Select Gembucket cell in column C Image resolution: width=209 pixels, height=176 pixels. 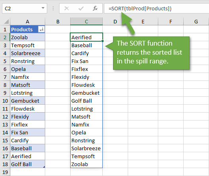point(86,93)
